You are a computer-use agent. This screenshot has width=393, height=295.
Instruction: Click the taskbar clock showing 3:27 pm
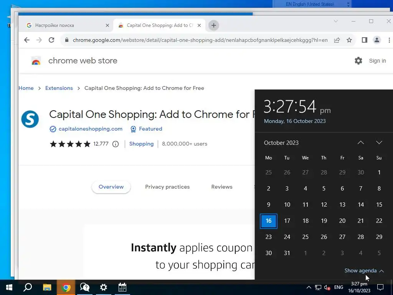pos(359,287)
